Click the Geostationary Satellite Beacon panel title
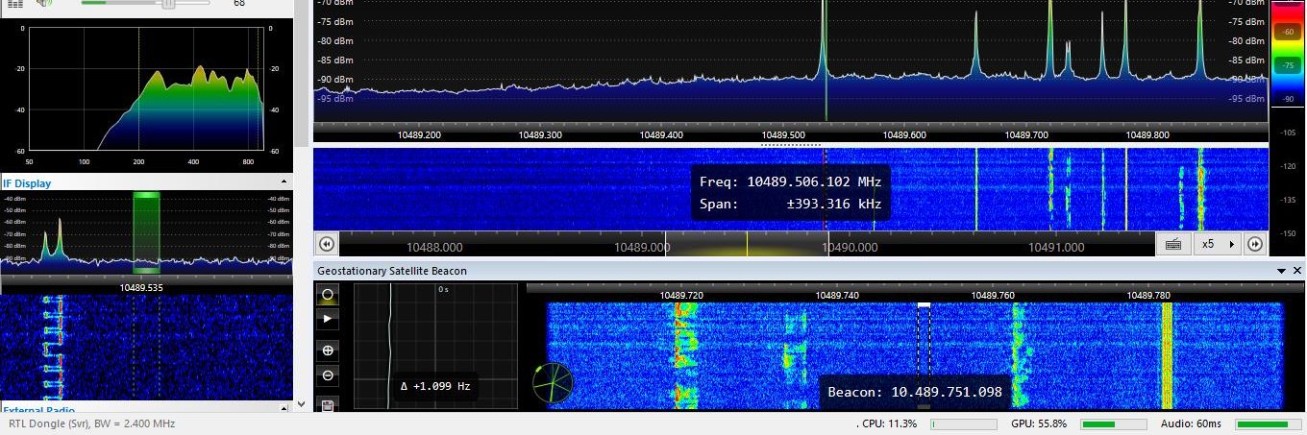 pyautogui.click(x=392, y=271)
